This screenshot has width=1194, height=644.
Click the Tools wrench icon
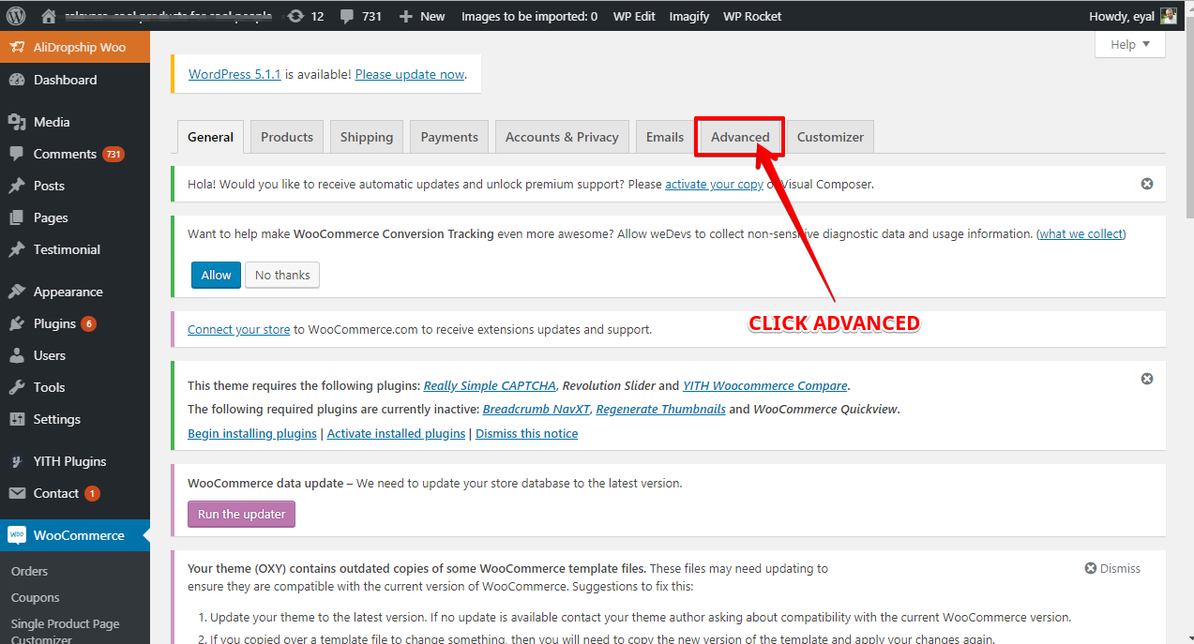tap(17, 387)
